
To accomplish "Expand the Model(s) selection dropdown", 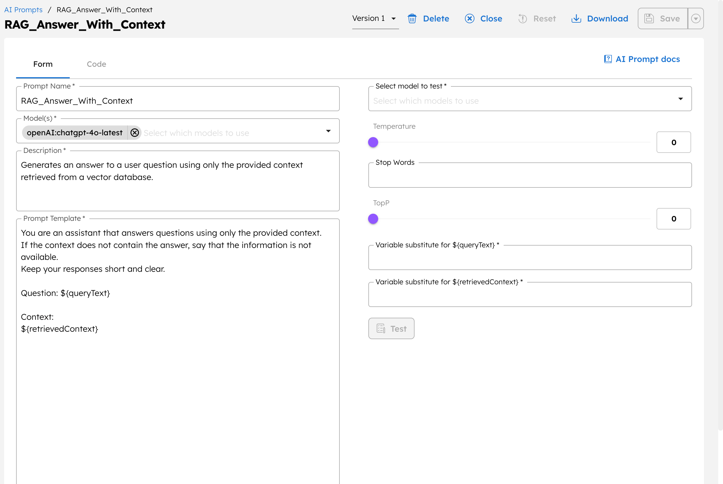I will tap(329, 131).
